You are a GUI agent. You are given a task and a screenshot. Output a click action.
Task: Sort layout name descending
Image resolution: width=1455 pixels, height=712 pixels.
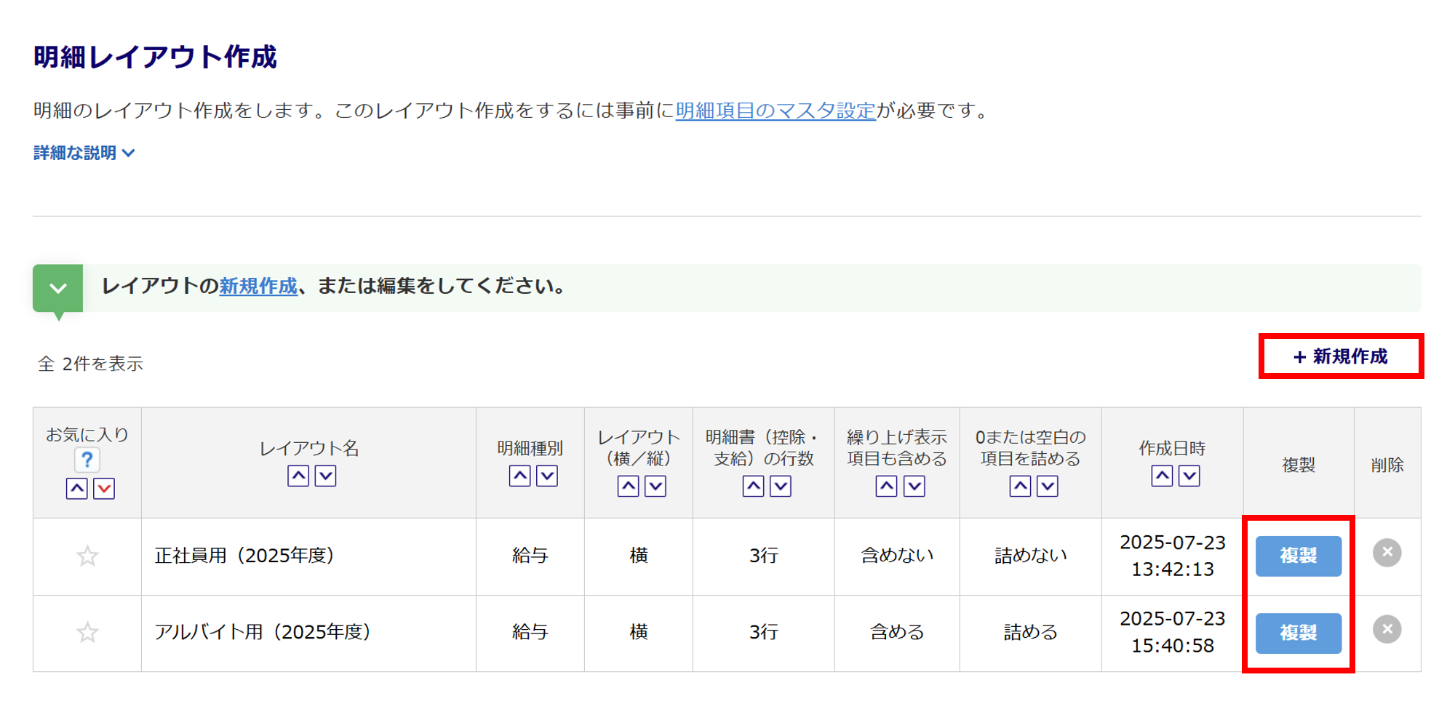(325, 476)
